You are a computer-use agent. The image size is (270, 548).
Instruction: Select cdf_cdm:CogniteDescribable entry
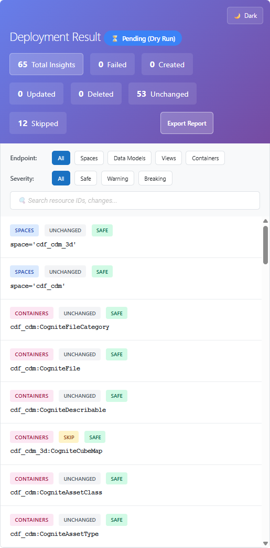point(58,410)
